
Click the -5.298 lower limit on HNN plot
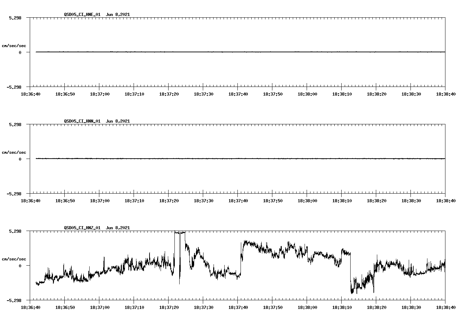(x=14, y=194)
